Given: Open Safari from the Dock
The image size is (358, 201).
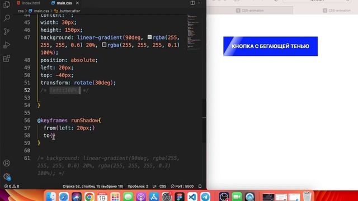Looking at the screenshot, I should click(x=64, y=197).
